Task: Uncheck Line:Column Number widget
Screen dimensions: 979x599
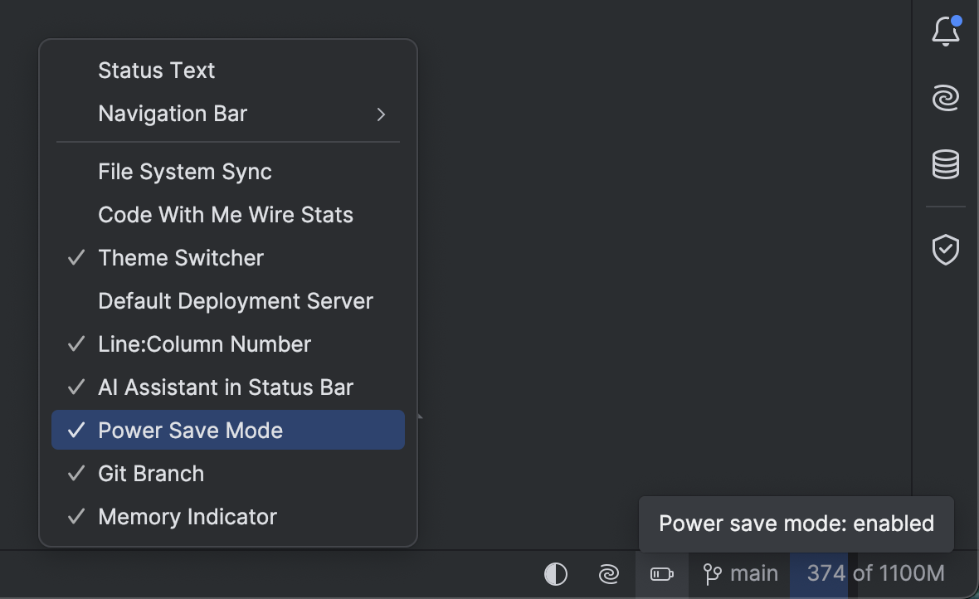Action: click(x=204, y=344)
